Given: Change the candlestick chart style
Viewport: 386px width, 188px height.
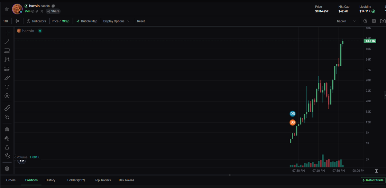Looking at the screenshot, I should point(17,21).
